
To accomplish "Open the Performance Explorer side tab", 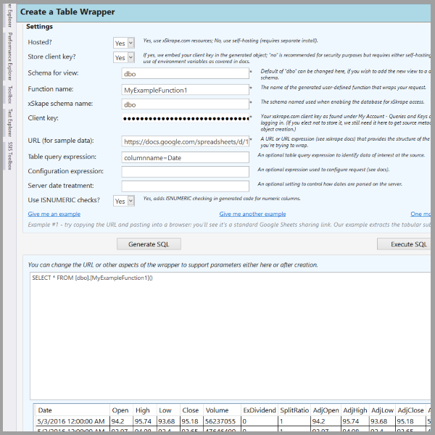I will click(x=9, y=57).
